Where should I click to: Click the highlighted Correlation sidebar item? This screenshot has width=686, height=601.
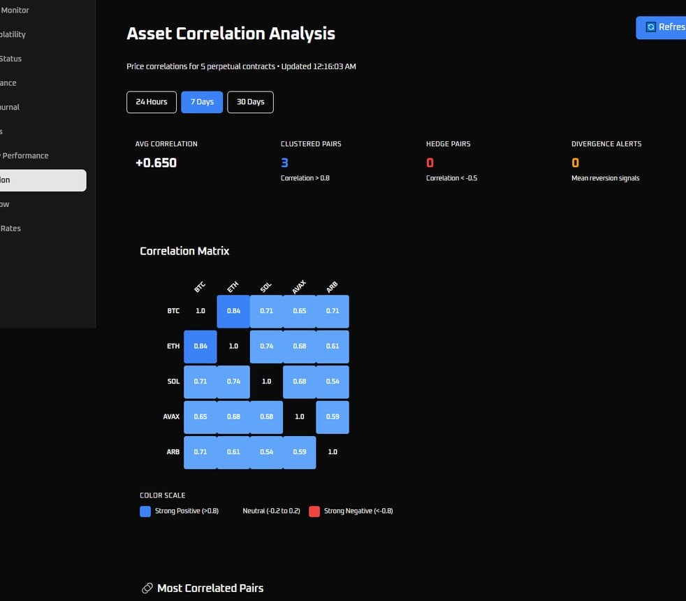click(x=42, y=180)
